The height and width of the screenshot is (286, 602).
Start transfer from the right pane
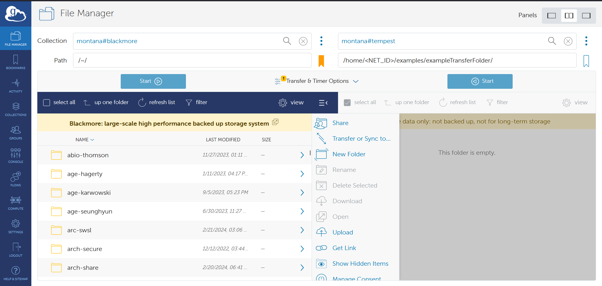click(480, 81)
